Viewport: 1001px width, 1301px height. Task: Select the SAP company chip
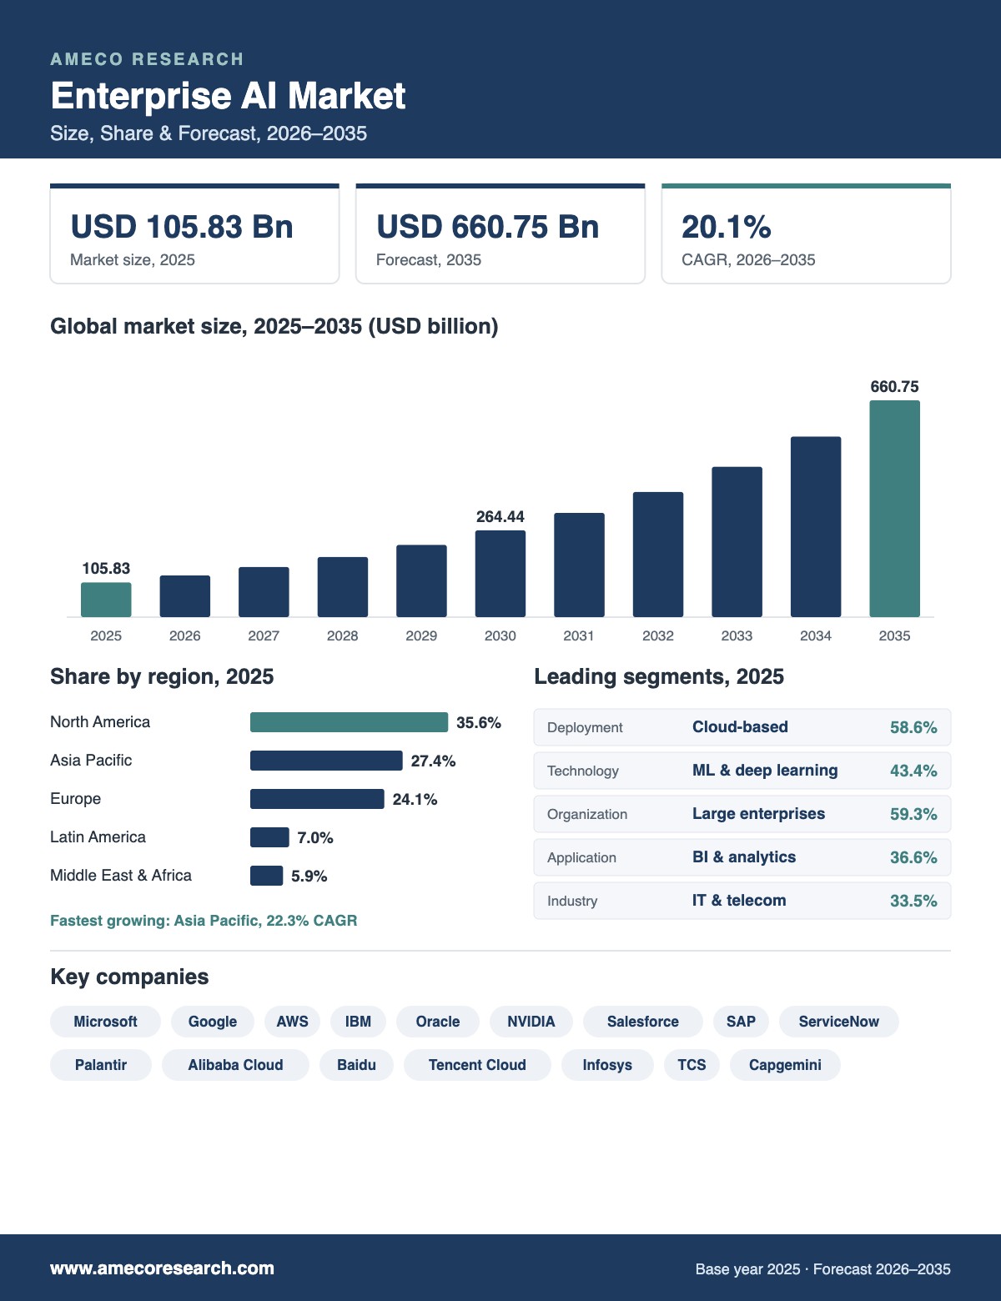point(741,1022)
